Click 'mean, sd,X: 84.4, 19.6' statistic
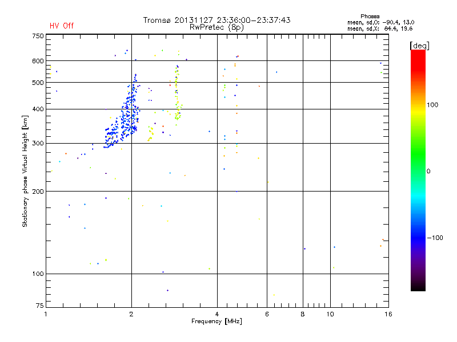The height and width of the screenshot is (342, 457). [x=380, y=28]
